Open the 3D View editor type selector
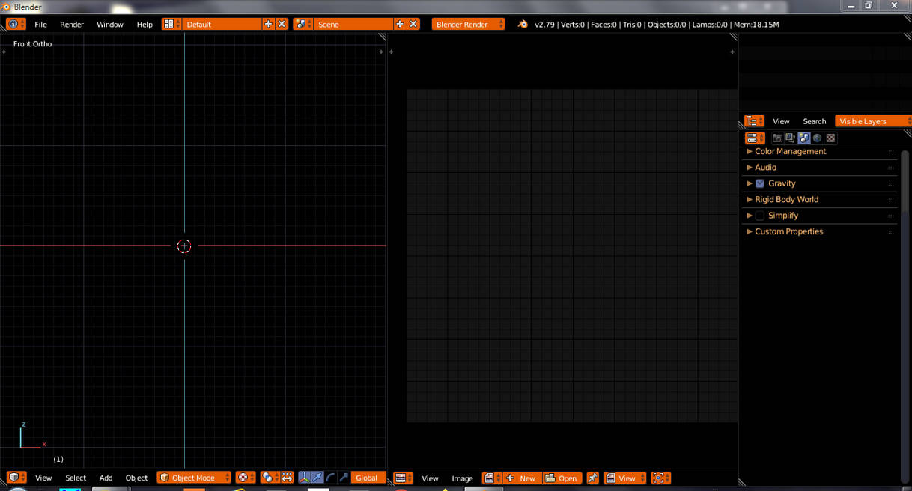Image resolution: width=912 pixels, height=491 pixels. coord(16,477)
